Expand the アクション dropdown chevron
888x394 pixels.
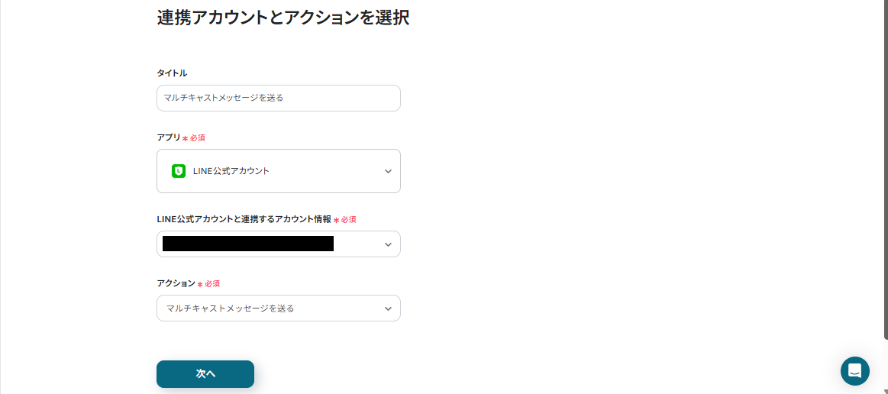coord(388,308)
